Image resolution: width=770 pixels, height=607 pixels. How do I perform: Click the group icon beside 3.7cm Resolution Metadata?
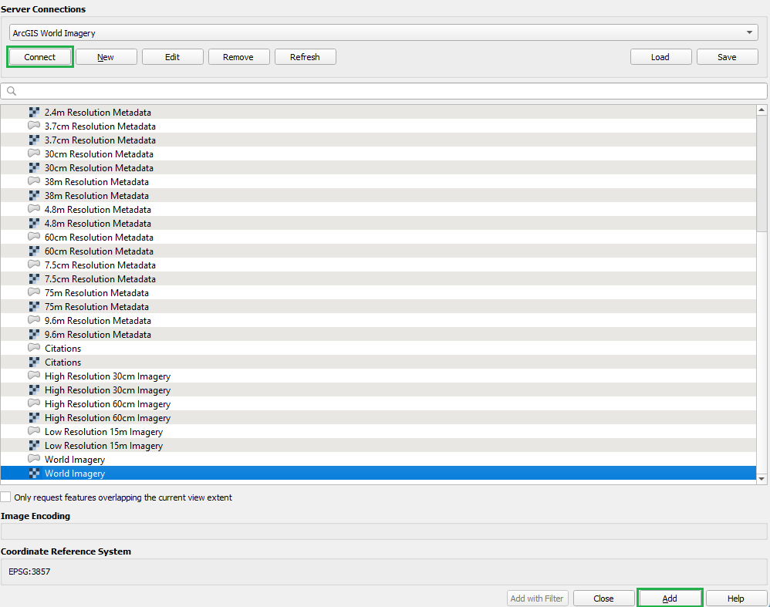[x=34, y=126]
